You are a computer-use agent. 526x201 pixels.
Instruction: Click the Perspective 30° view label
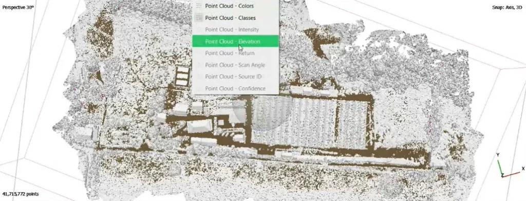click(18, 7)
